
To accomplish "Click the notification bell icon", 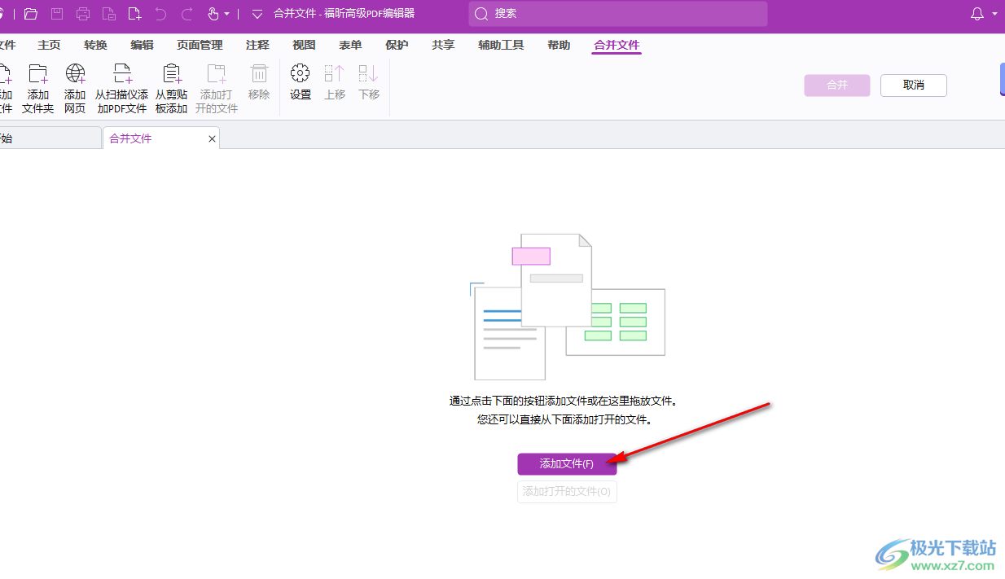I will pos(977,14).
